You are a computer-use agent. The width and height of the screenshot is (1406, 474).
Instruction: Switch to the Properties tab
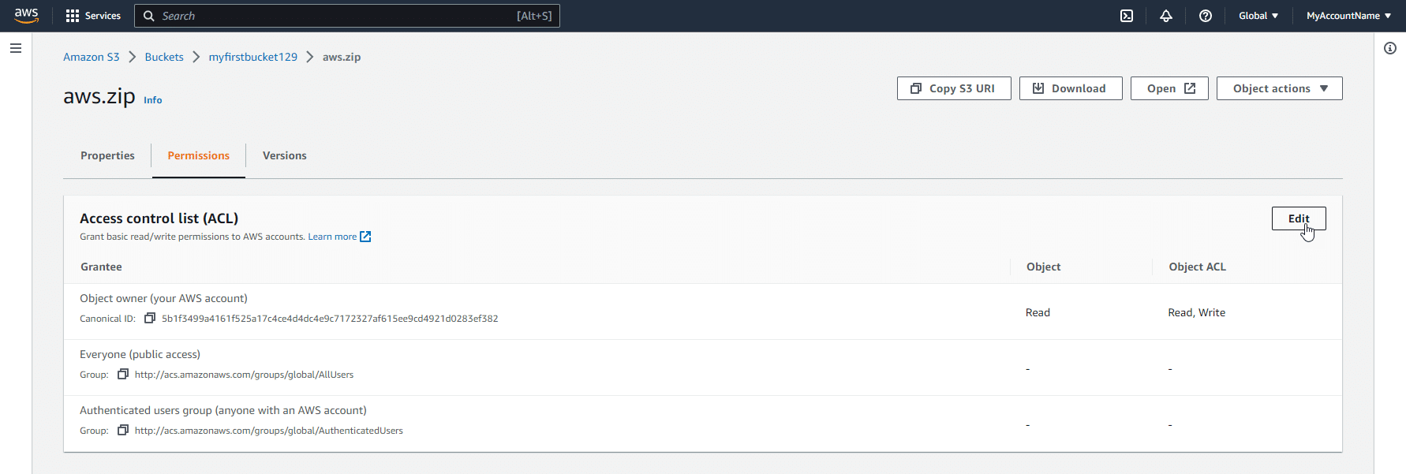107,155
